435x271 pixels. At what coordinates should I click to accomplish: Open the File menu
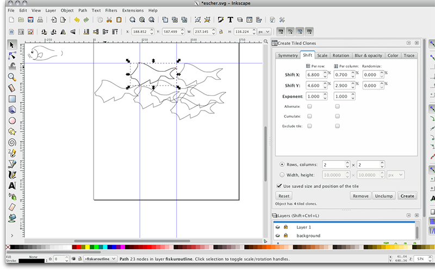point(11,10)
